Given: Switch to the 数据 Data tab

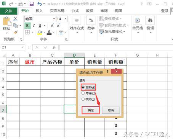Looking at the screenshot, I should pos(90,11).
